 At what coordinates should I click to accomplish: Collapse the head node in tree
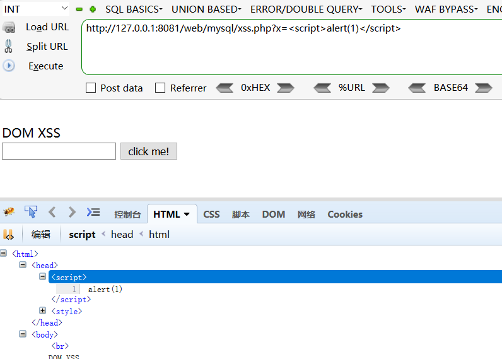(23, 264)
